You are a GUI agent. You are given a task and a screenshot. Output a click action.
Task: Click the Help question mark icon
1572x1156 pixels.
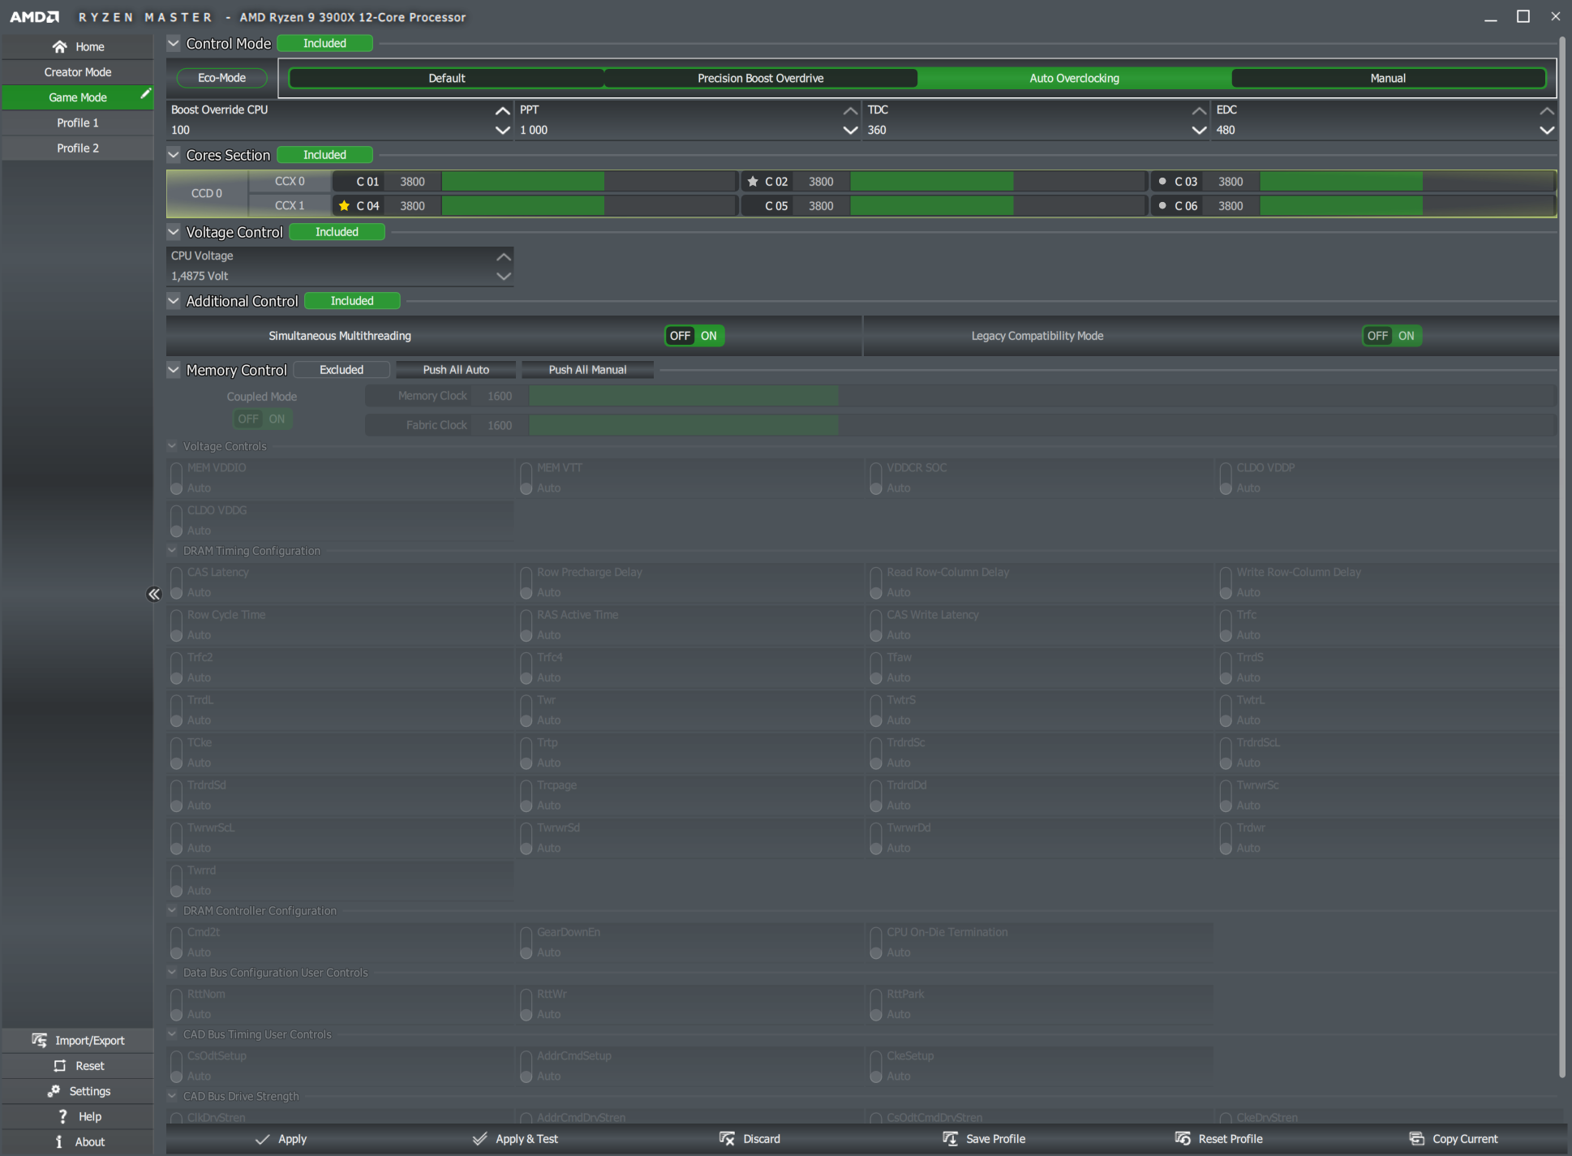[x=62, y=1116]
